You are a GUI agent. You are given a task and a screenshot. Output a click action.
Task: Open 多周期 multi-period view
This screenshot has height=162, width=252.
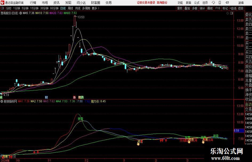(x=86, y=8)
